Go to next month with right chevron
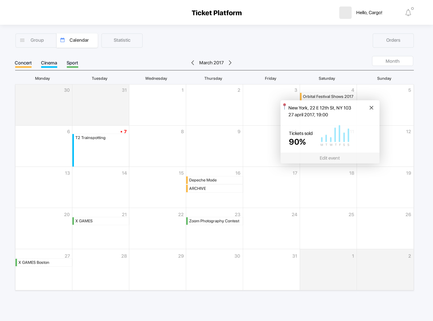The height and width of the screenshot is (321, 433). pyautogui.click(x=230, y=63)
